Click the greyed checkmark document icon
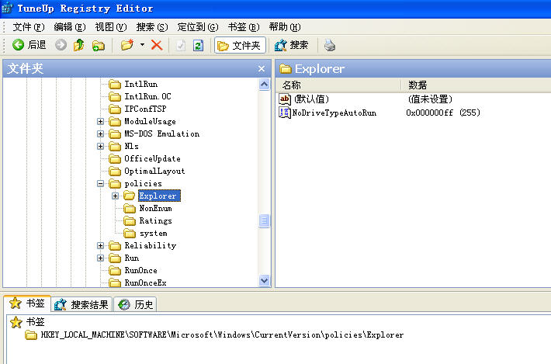The width and height of the screenshot is (551, 364). pyautogui.click(x=181, y=45)
